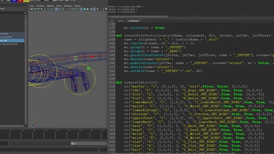Add a new Script Editor tab with plus button

click(144, 21)
